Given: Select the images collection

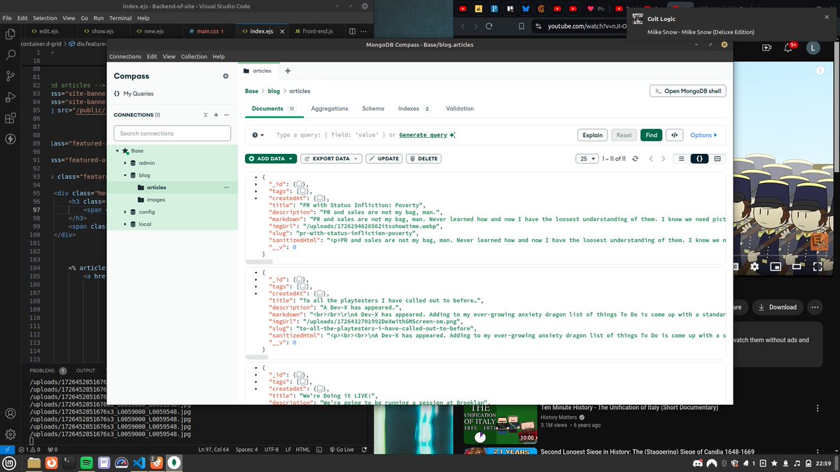Looking at the screenshot, I should [155, 200].
